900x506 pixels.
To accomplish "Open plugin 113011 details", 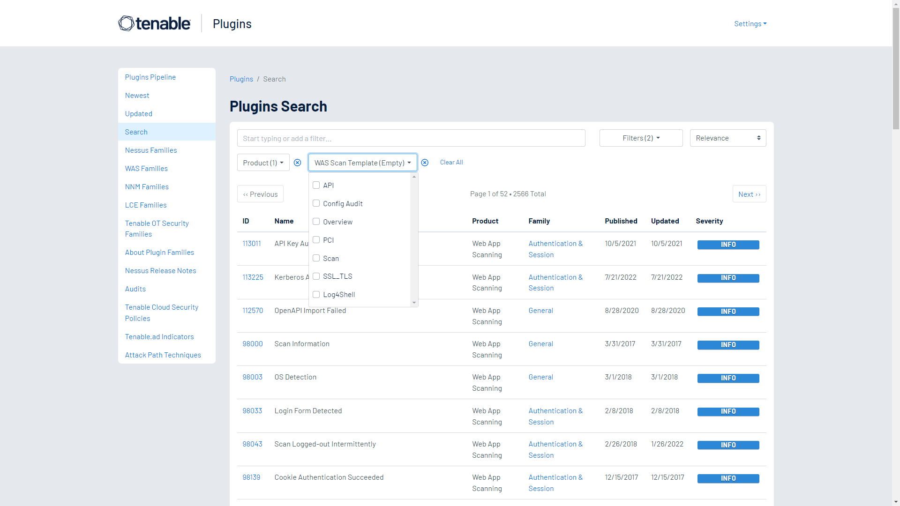I will [252, 243].
